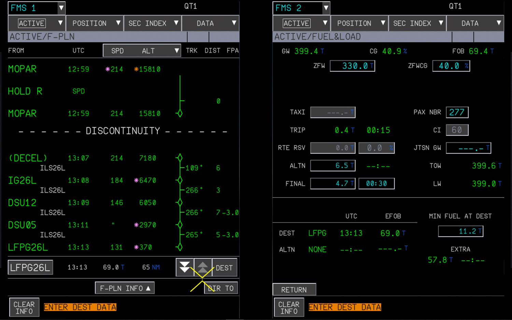Click the 146 speed at DSU12
The height and width of the screenshot is (320, 512).
pyautogui.click(x=117, y=203)
